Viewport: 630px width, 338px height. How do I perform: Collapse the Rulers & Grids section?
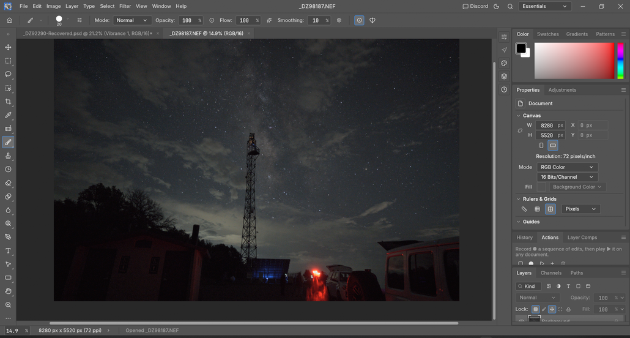click(518, 199)
